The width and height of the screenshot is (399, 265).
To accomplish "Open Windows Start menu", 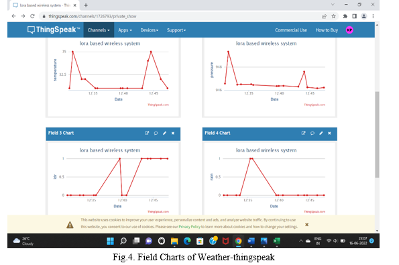I will coord(110,241).
